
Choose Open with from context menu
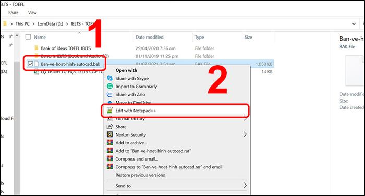click(126, 70)
